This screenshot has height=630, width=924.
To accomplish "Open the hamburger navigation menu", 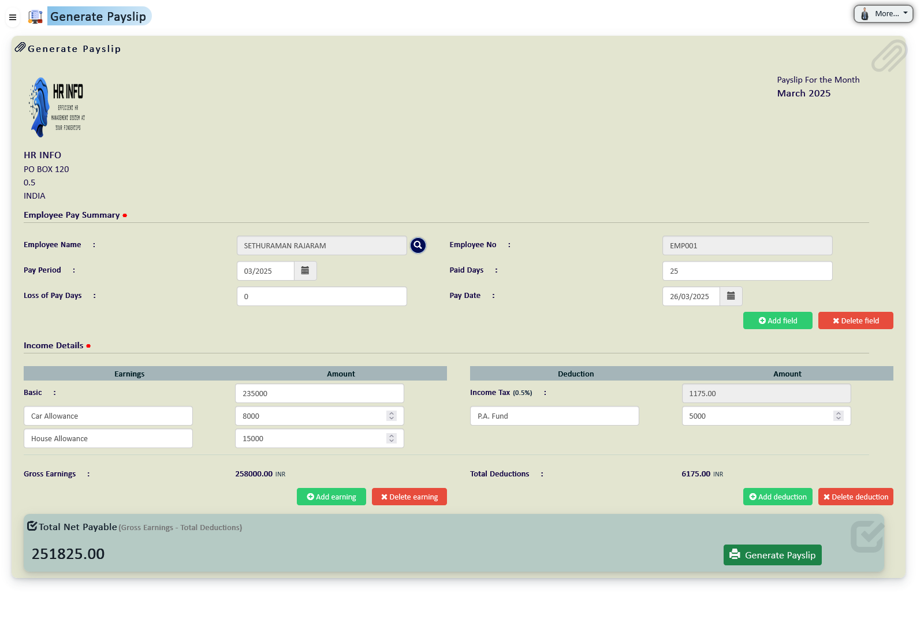I will pyautogui.click(x=13, y=17).
